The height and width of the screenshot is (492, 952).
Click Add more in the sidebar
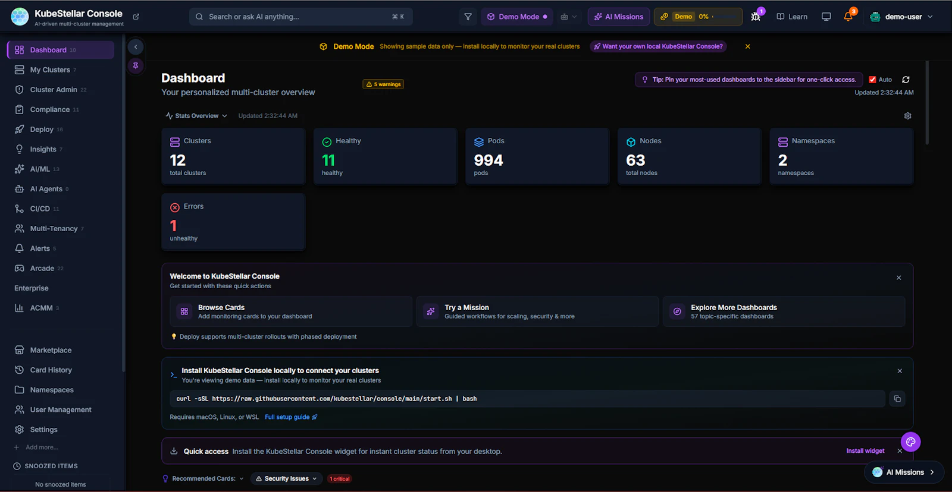[x=36, y=447]
